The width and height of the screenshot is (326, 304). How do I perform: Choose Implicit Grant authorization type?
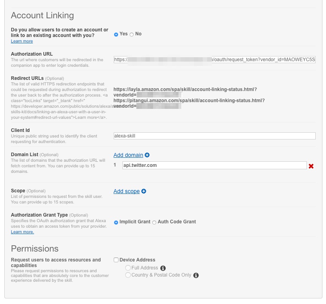[116, 222]
